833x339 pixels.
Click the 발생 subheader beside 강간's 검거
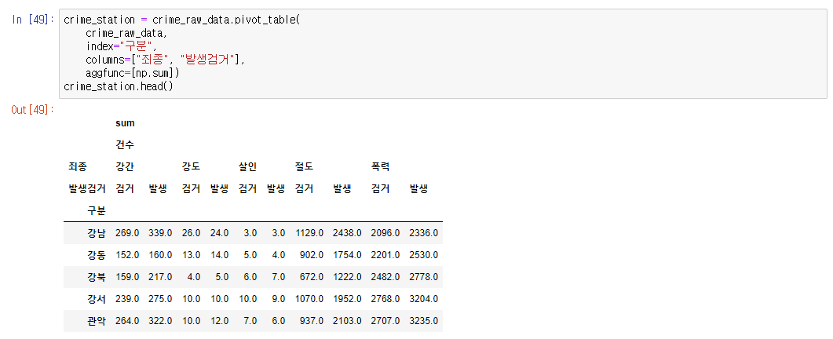[158, 188]
